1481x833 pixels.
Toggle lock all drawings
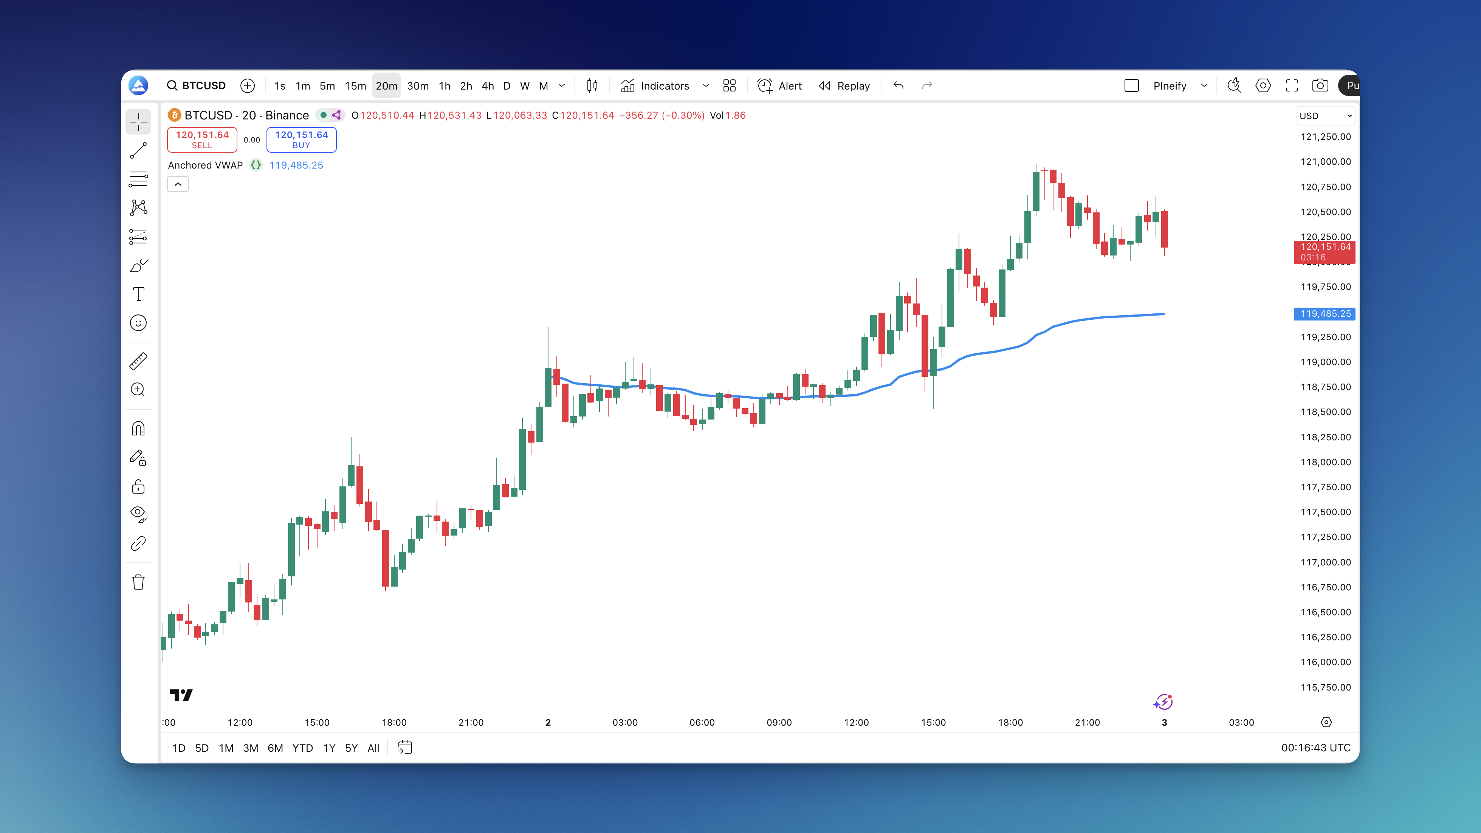tap(139, 487)
